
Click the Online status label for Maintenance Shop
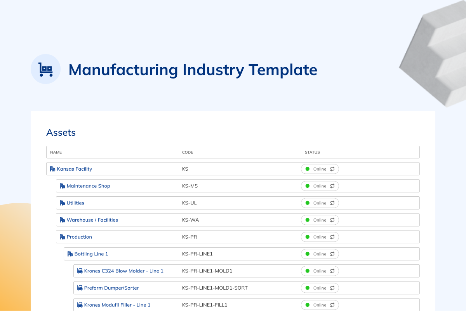tap(320, 186)
